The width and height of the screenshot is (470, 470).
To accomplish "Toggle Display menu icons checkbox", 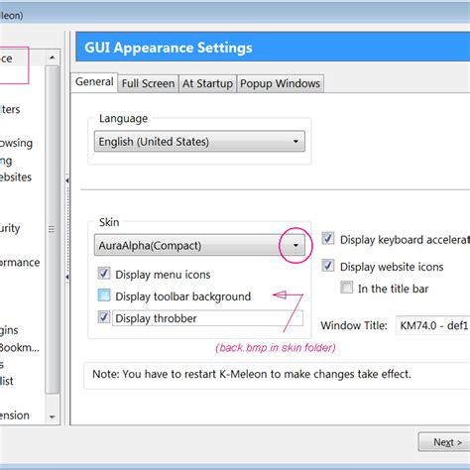I will coord(104,274).
